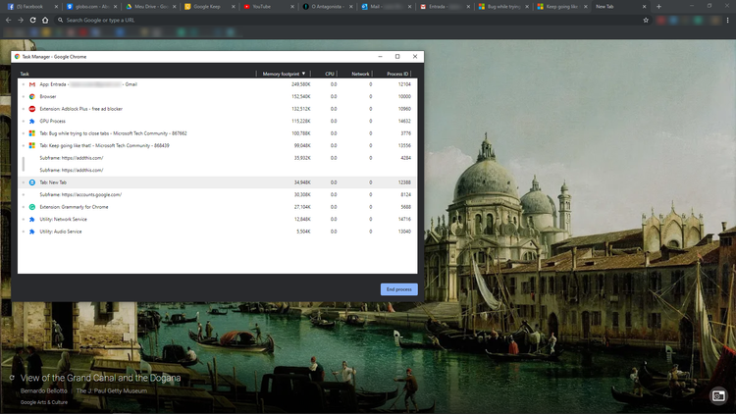Viewport: 736px width, 414px height.
Task: Open a new tab with the plus icon
Action: click(x=658, y=7)
